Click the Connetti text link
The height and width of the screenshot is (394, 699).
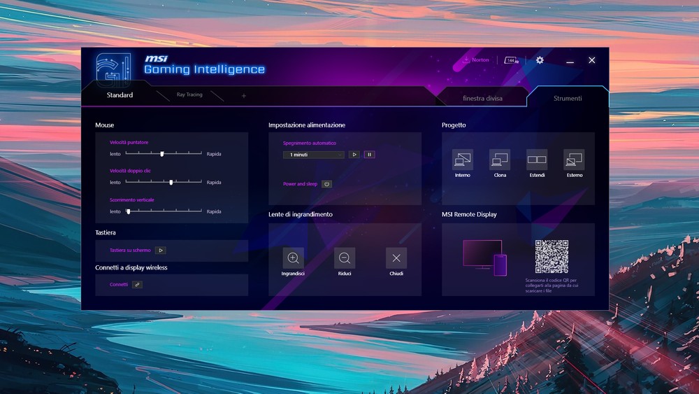pyautogui.click(x=119, y=284)
